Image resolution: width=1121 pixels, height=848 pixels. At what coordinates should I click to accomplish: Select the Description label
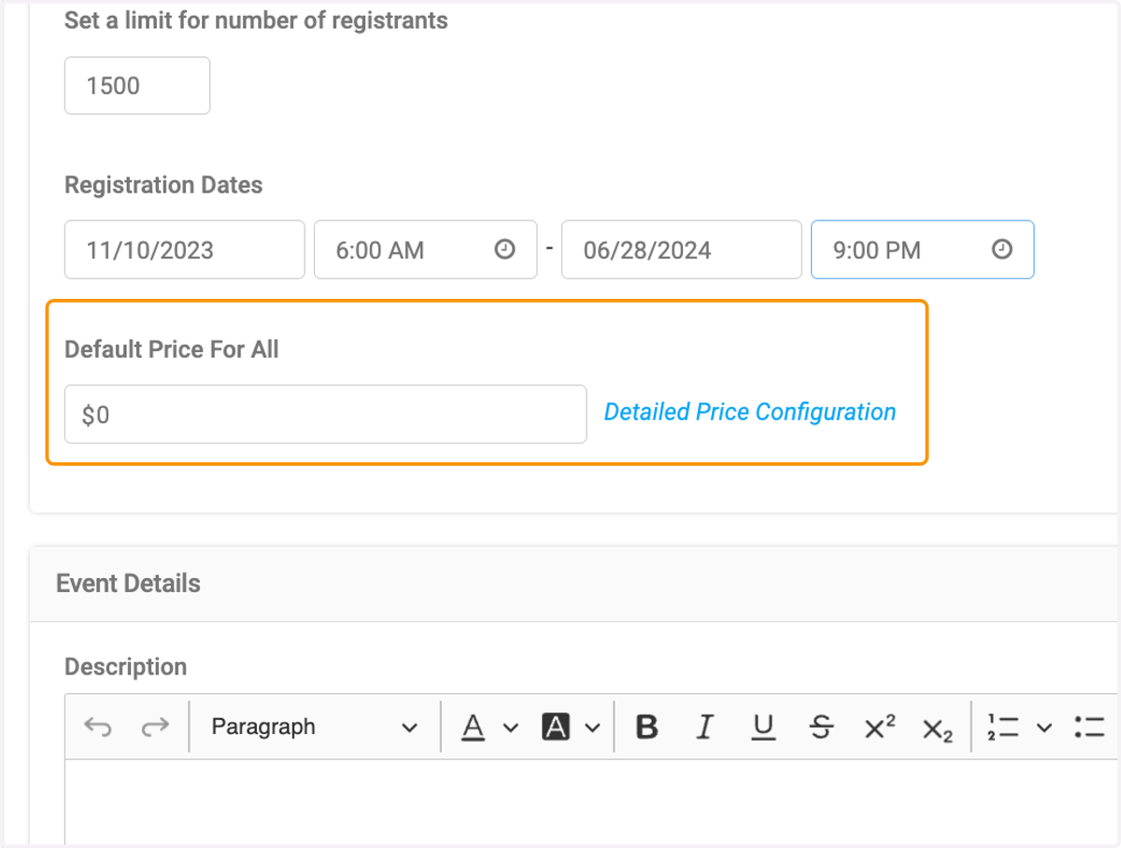[x=125, y=667]
